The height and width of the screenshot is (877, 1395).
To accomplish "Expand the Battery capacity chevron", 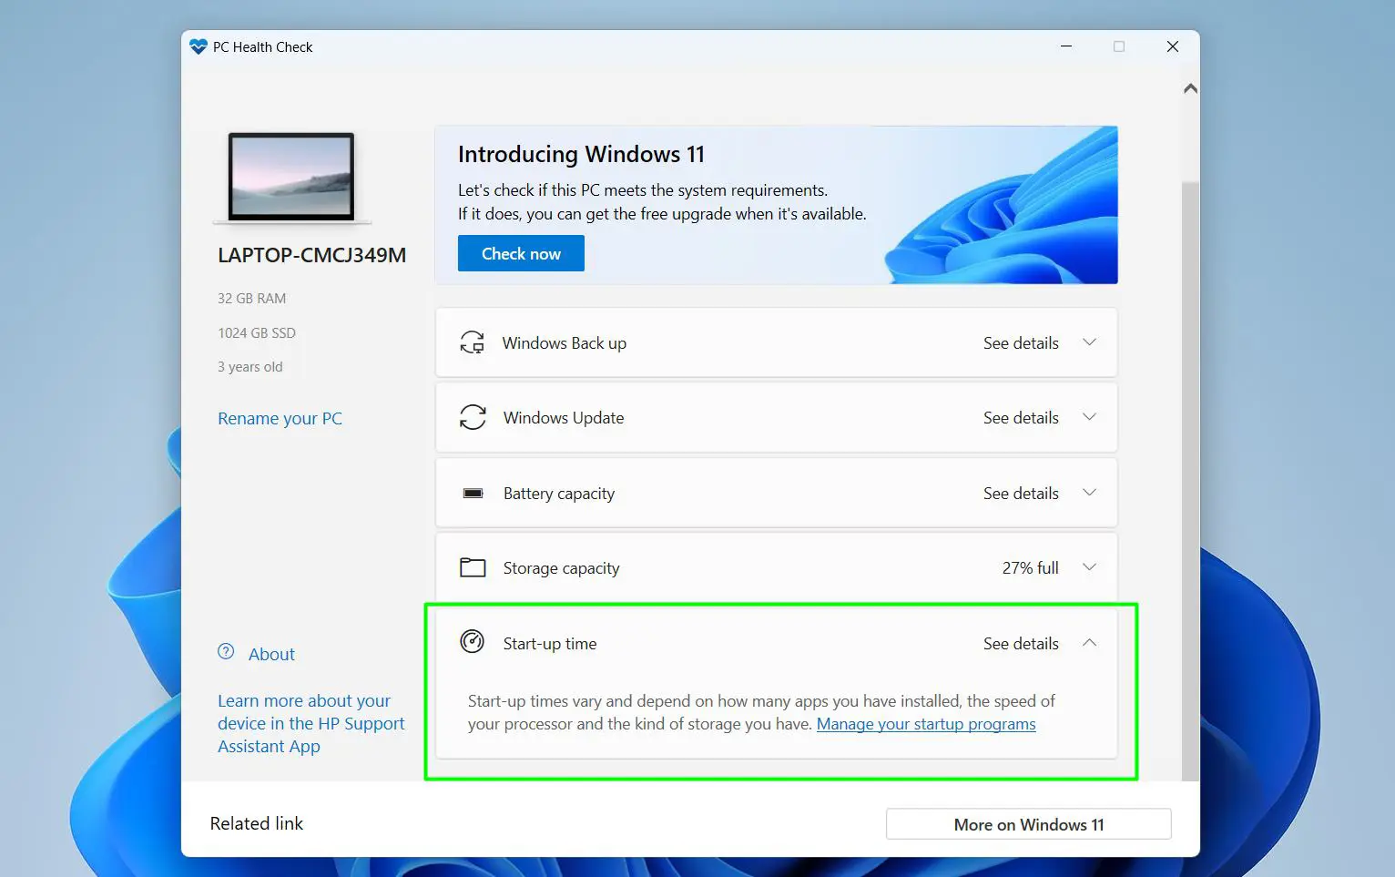I will coord(1089,493).
